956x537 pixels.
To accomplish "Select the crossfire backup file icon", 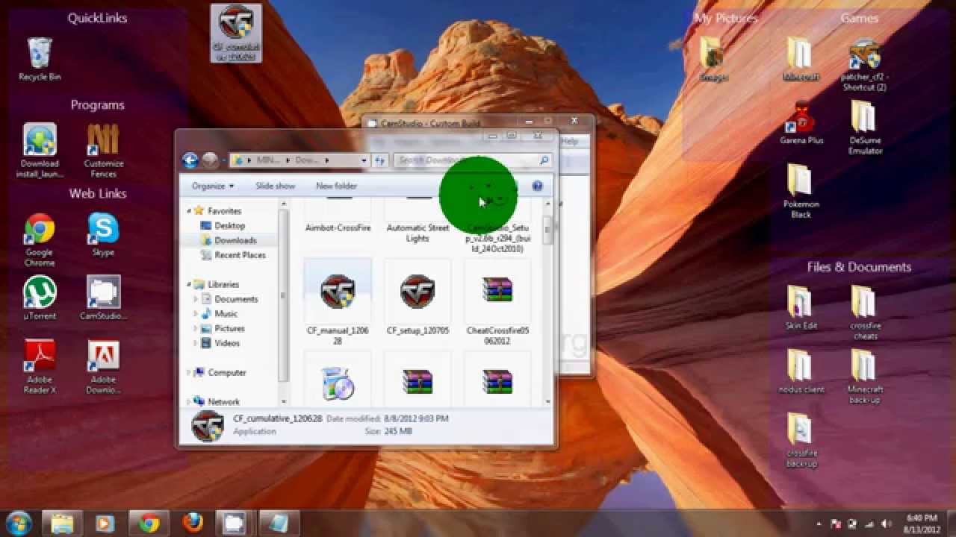I will pyautogui.click(x=801, y=440).
